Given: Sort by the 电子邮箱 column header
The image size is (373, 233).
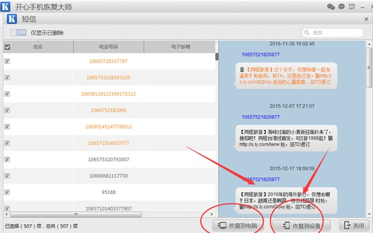Looking at the screenshot, I should 180,47.
